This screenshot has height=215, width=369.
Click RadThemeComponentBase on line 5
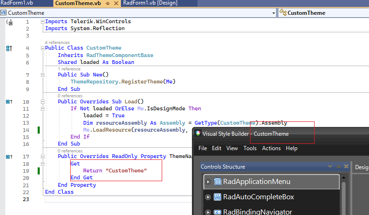pos(120,56)
